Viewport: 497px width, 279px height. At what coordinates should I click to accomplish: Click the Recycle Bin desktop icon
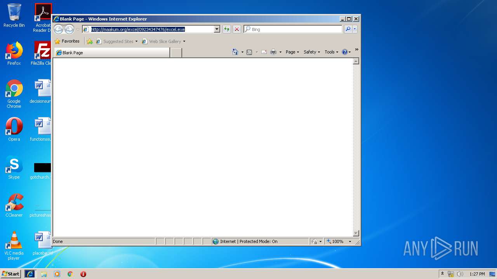14,15
